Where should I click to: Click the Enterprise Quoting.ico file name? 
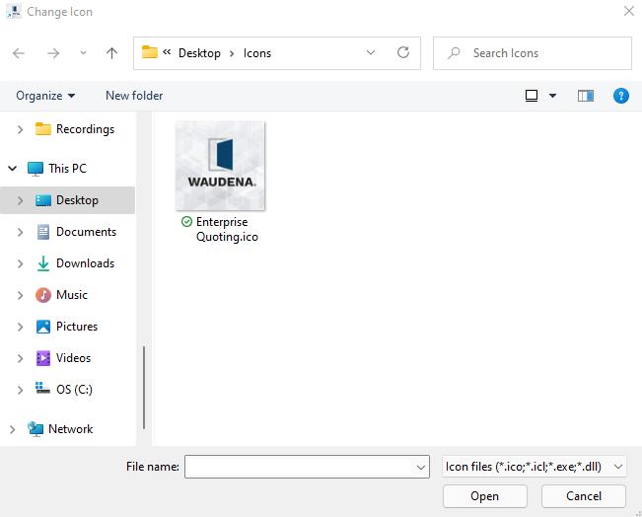point(227,230)
